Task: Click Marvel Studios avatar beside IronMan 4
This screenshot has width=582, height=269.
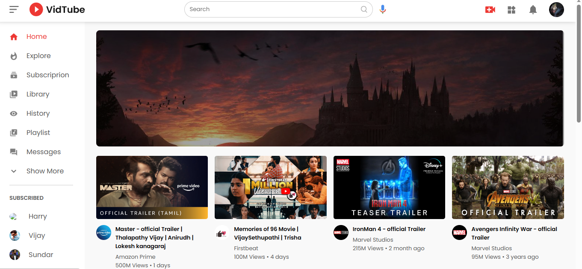Action: point(341,232)
